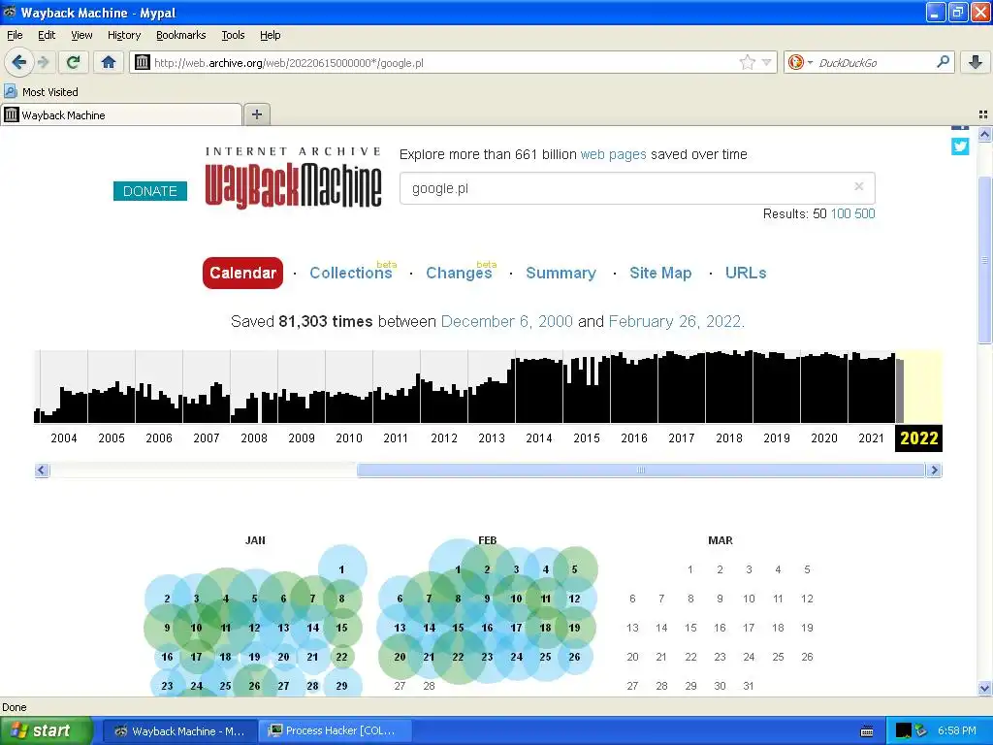
Task: Open the Bookmarks menu
Action: [180, 35]
